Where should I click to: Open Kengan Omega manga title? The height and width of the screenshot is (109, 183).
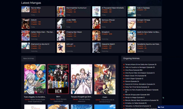click(x=144, y=20)
